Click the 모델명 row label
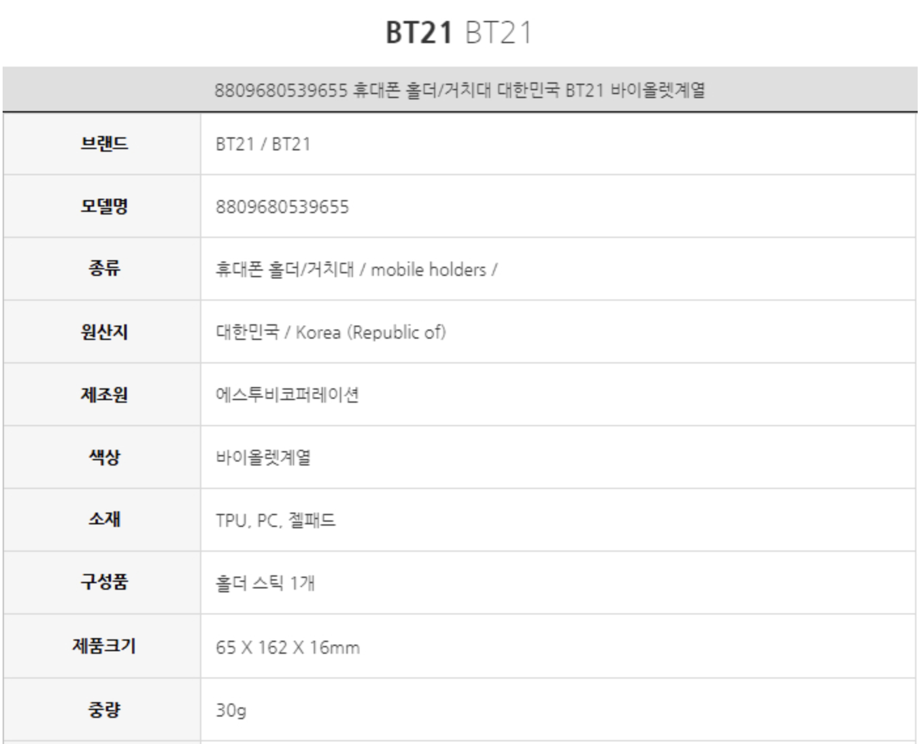The height and width of the screenshot is (744, 919). [104, 206]
